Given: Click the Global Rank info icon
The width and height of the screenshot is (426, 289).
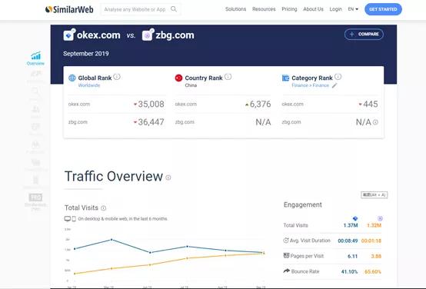Looking at the screenshot, I should point(117,77).
